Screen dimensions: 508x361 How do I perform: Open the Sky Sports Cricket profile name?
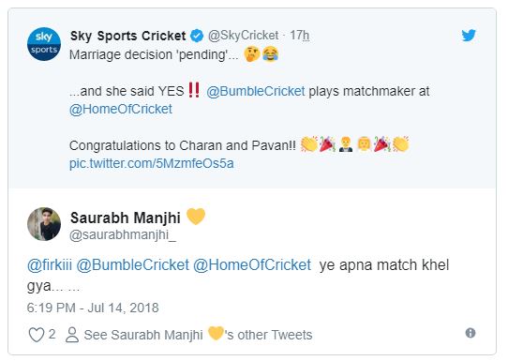point(128,36)
